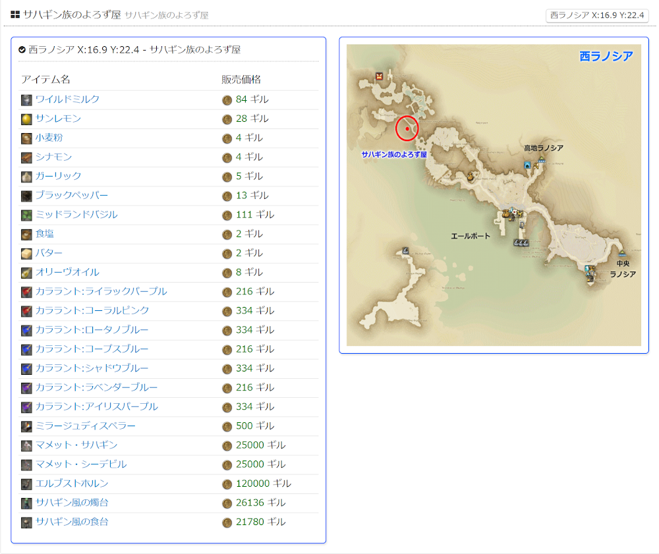Click the 西ラノシア map title link
The image size is (659, 554).
pyautogui.click(x=606, y=56)
